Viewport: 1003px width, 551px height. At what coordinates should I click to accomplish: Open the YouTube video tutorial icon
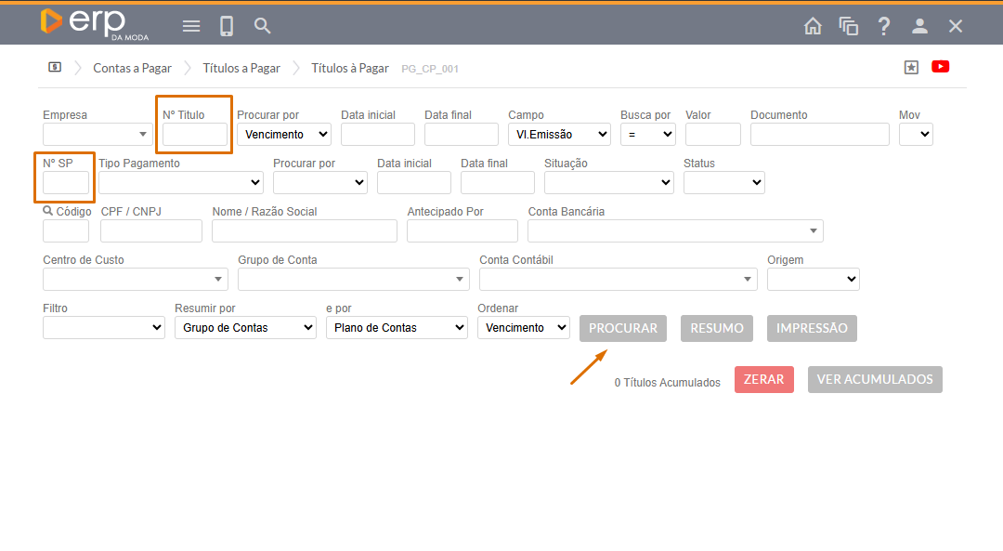click(940, 67)
